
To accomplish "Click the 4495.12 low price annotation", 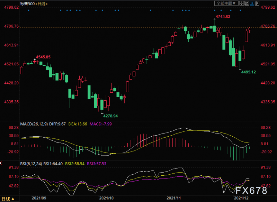I will tap(249, 72).
